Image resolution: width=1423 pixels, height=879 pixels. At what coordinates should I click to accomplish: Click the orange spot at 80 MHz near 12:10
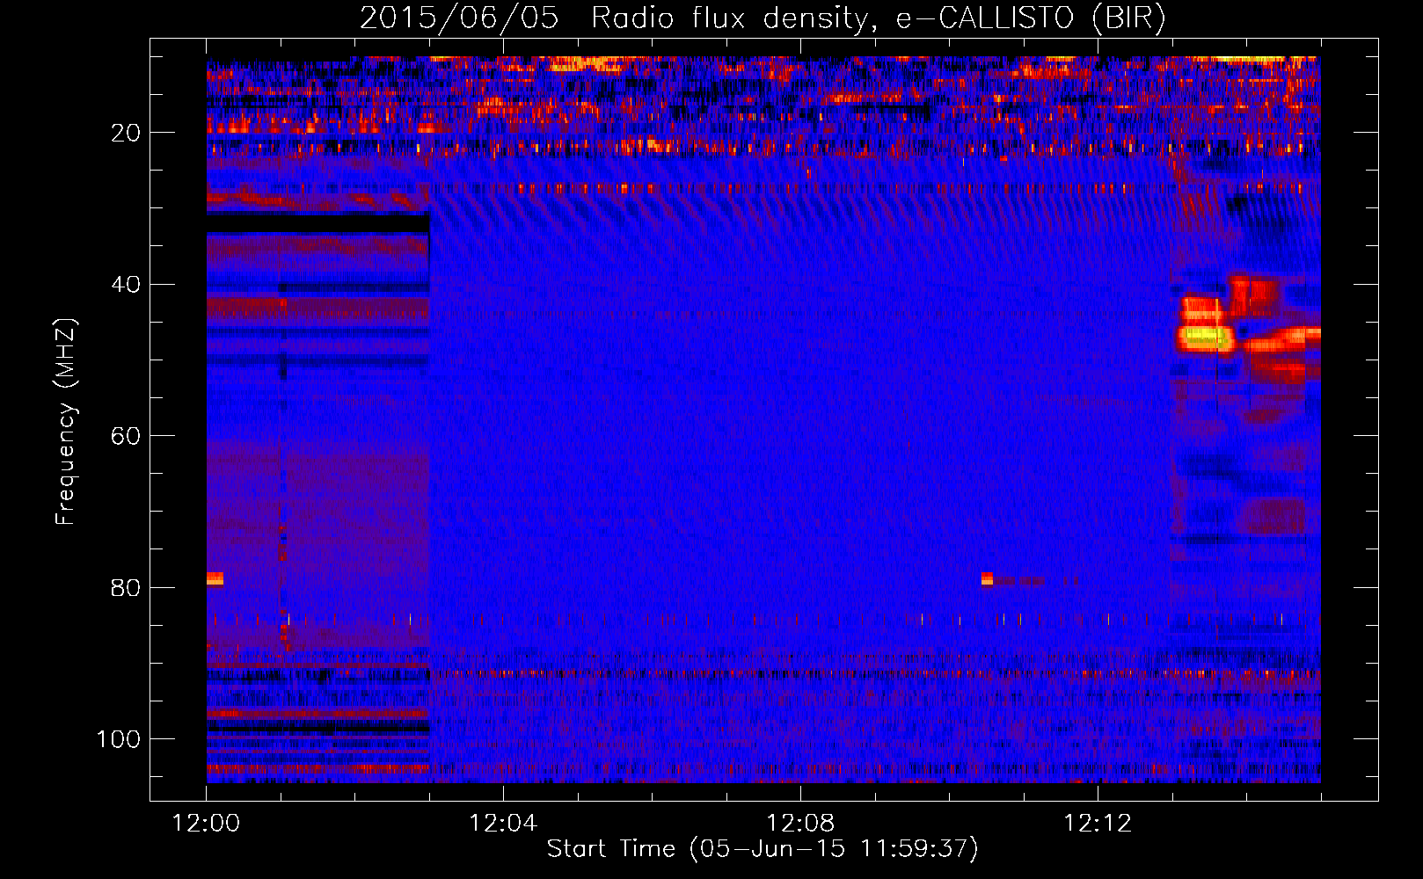click(x=987, y=578)
